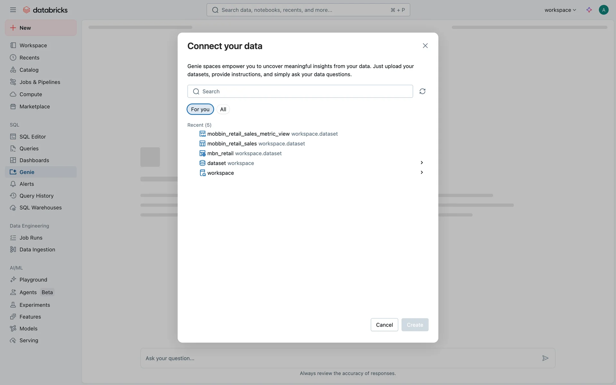Click the Databricks logo
Image resolution: width=616 pixels, height=385 pixels.
45,10
